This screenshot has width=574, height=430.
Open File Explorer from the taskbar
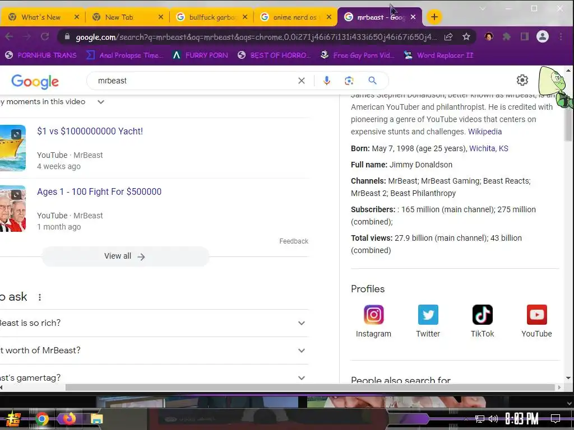[x=96, y=419]
